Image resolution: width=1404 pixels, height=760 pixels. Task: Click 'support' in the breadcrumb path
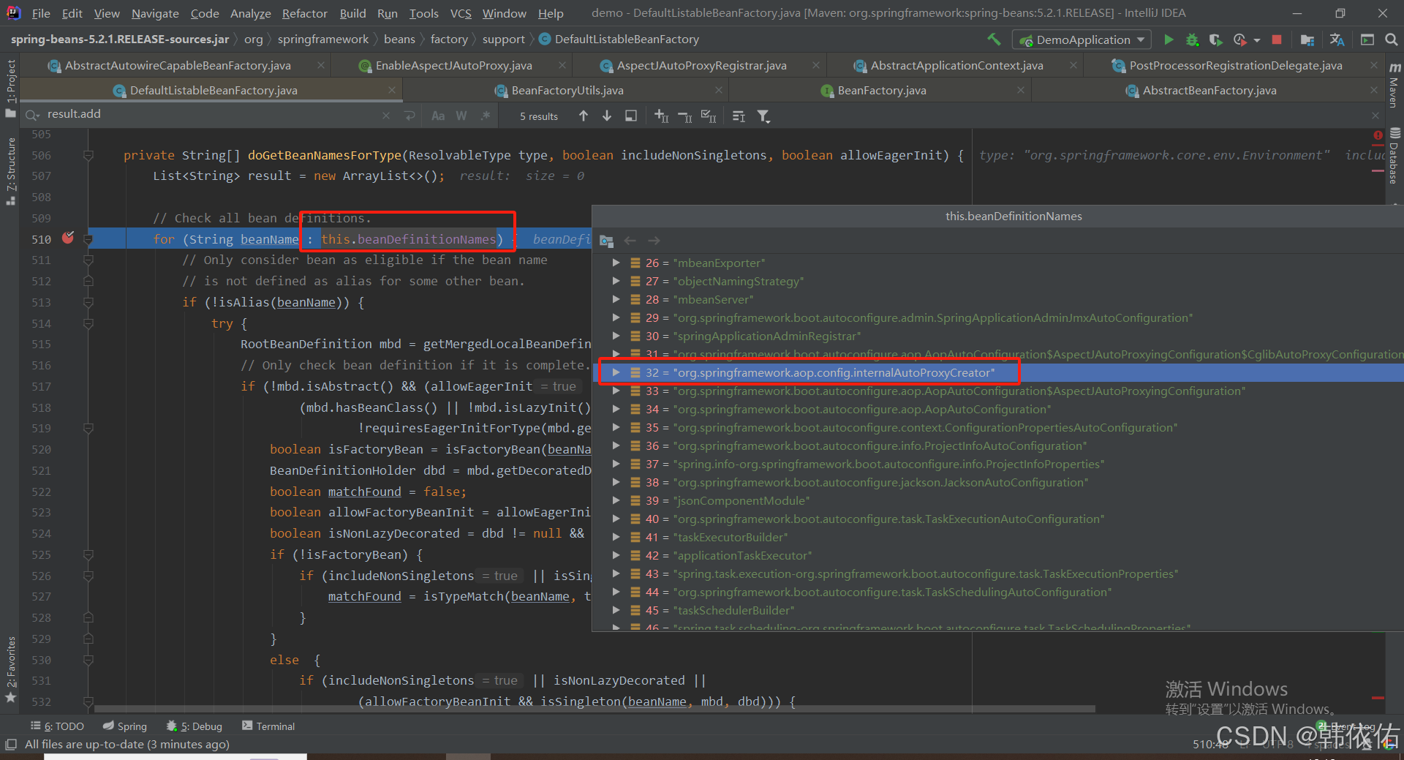503,39
